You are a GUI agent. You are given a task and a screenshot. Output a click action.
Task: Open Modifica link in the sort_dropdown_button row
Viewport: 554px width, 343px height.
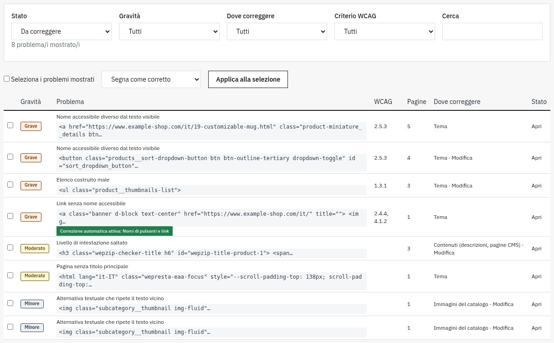(x=462, y=158)
